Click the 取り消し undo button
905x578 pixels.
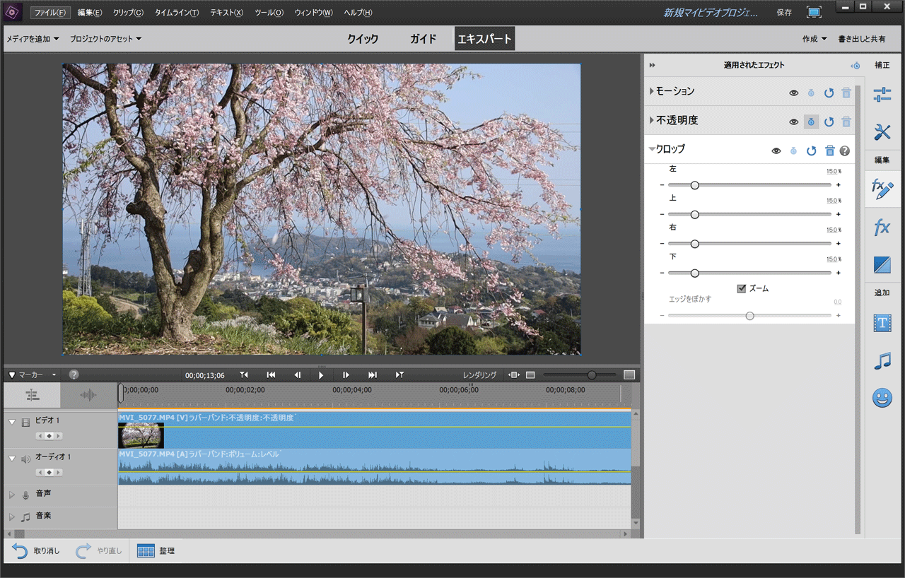coord(36,551)
